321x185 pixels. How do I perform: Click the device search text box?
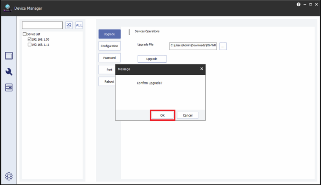click(x=42, y=25)
